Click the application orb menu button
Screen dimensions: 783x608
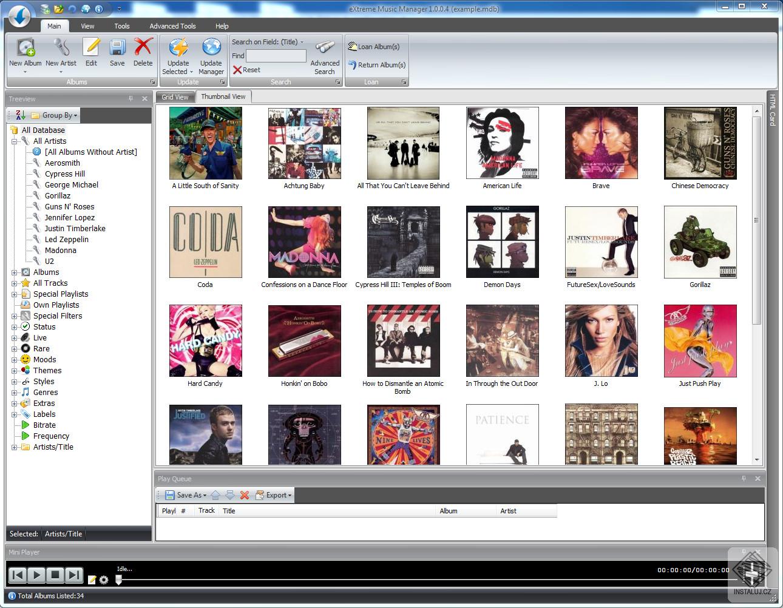click(19, 16)
